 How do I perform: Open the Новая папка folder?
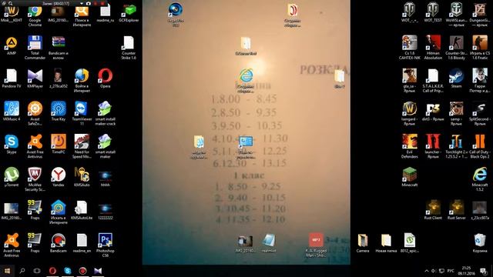(386, 243)
